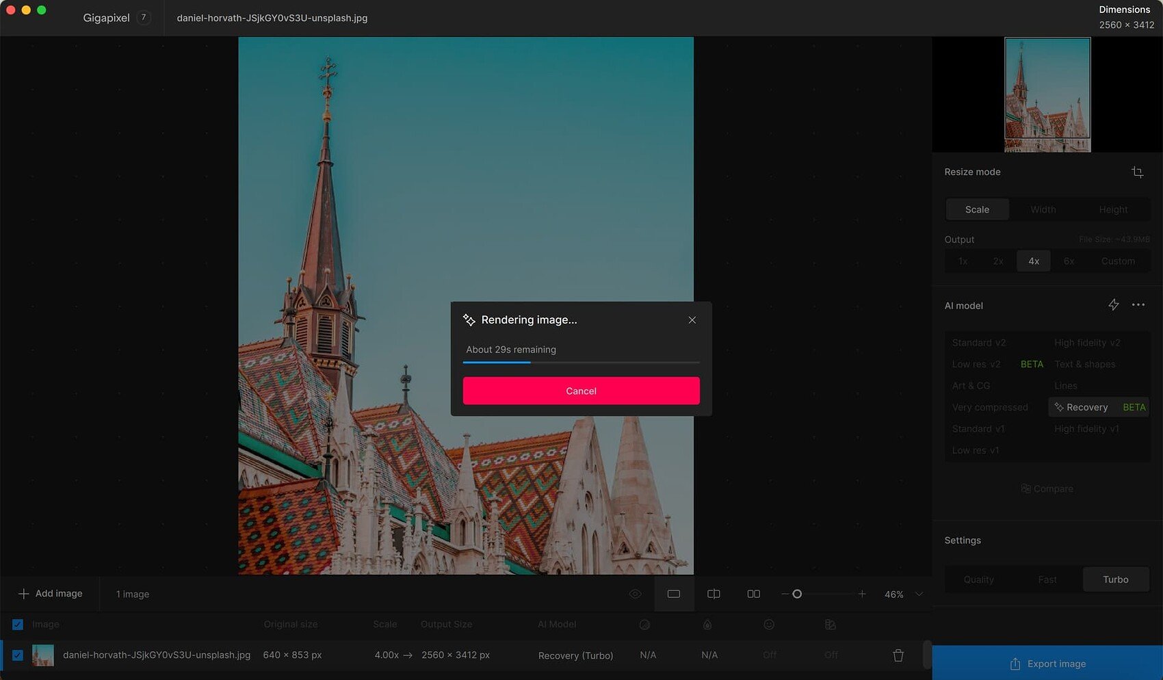
Task: Click the Export image button
Action: [x=1047, y=663]
